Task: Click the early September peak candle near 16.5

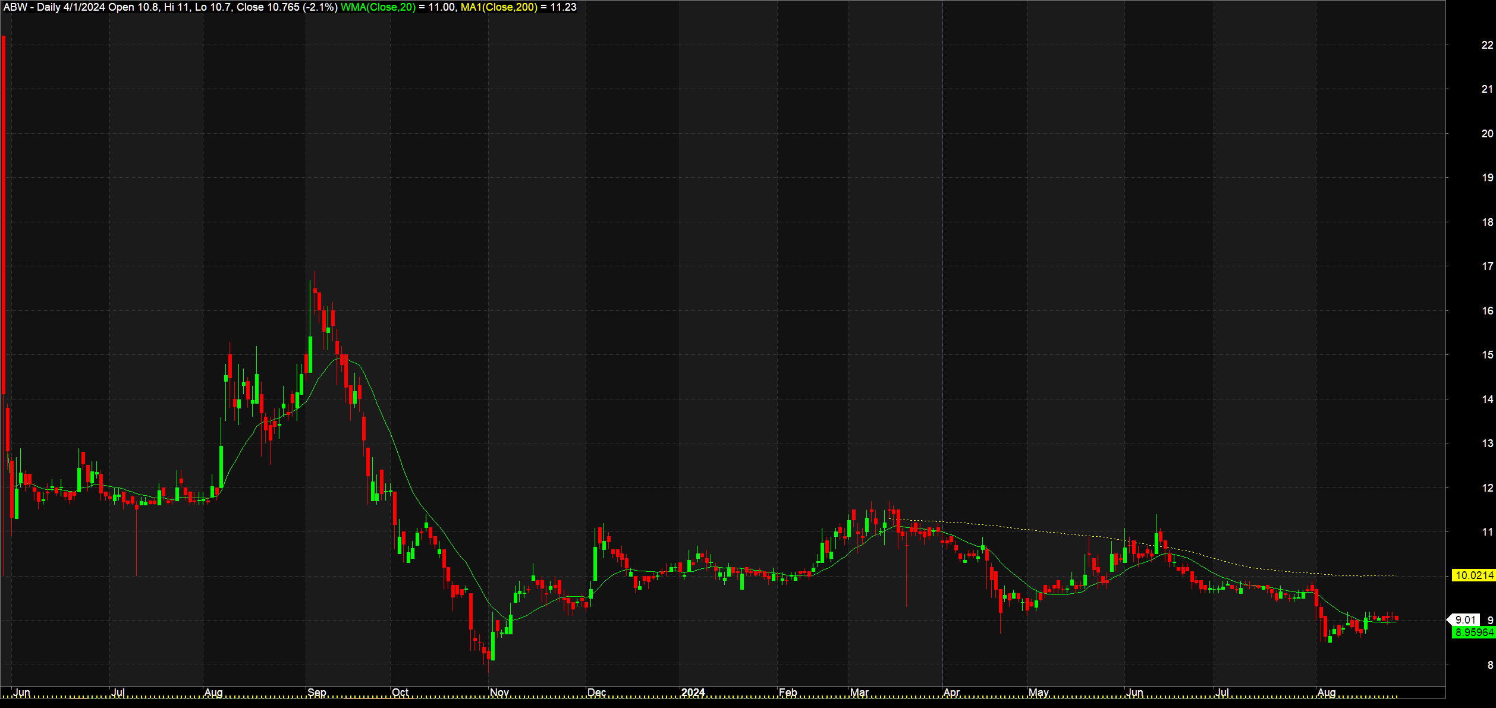Action: tap(315, 291)
